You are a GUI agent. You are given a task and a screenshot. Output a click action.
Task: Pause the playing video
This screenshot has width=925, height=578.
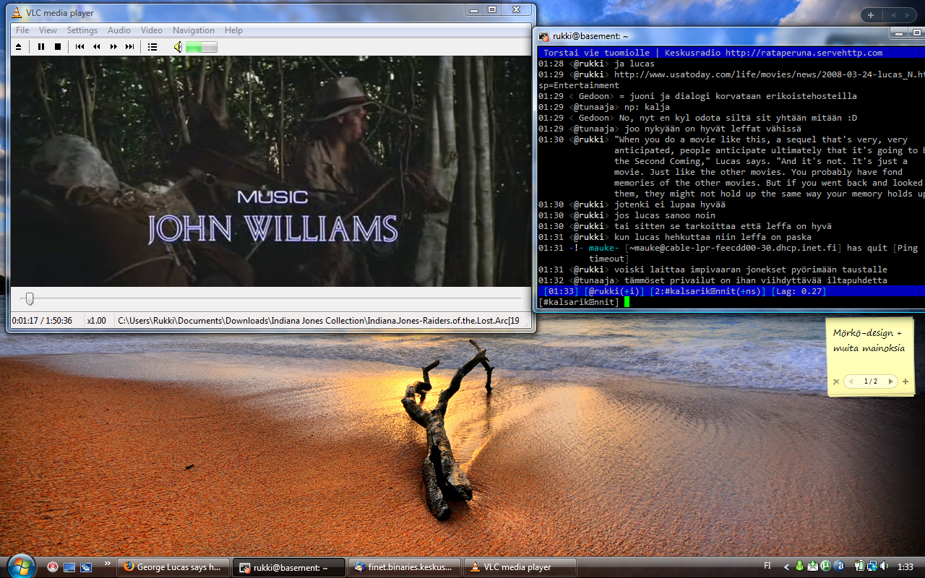click(x=41, y=47)
